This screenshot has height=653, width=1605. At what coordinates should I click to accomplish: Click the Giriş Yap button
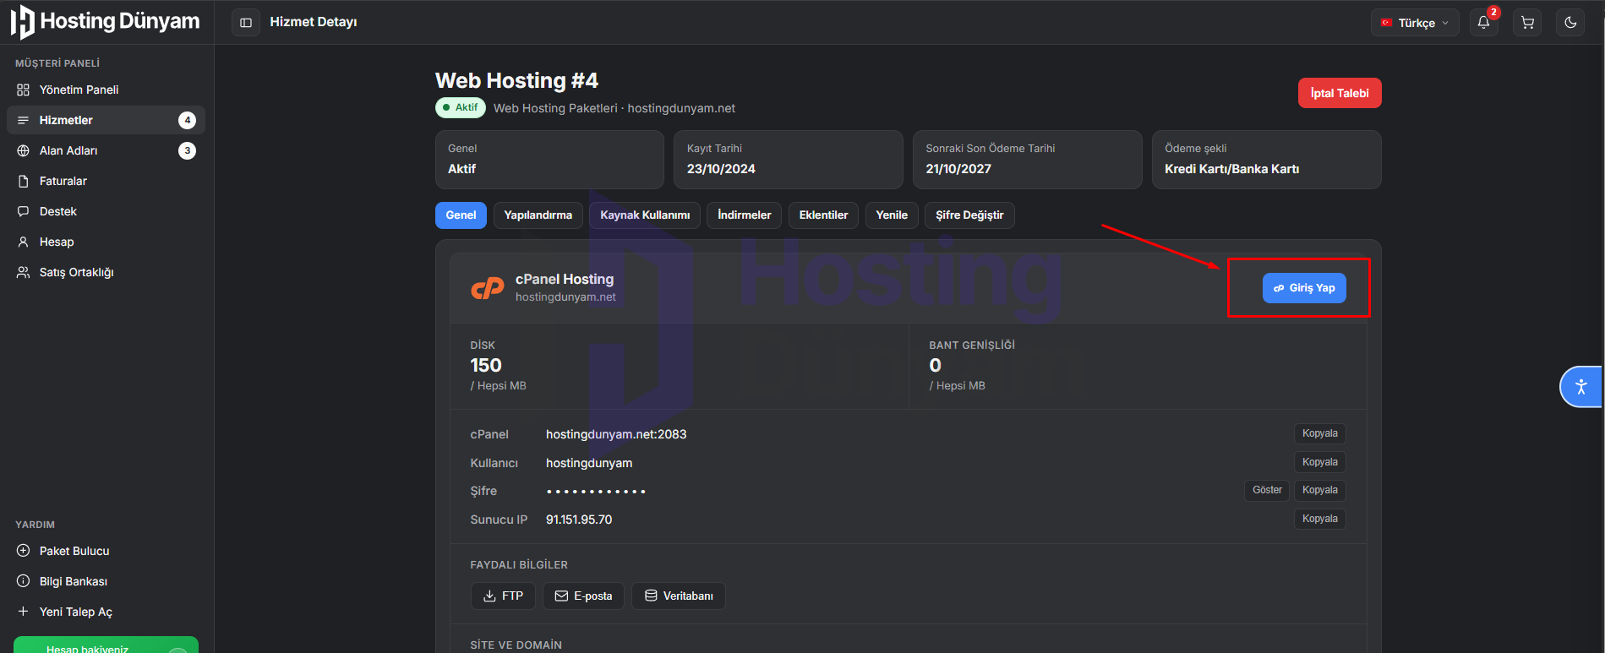coord(1304,288)
